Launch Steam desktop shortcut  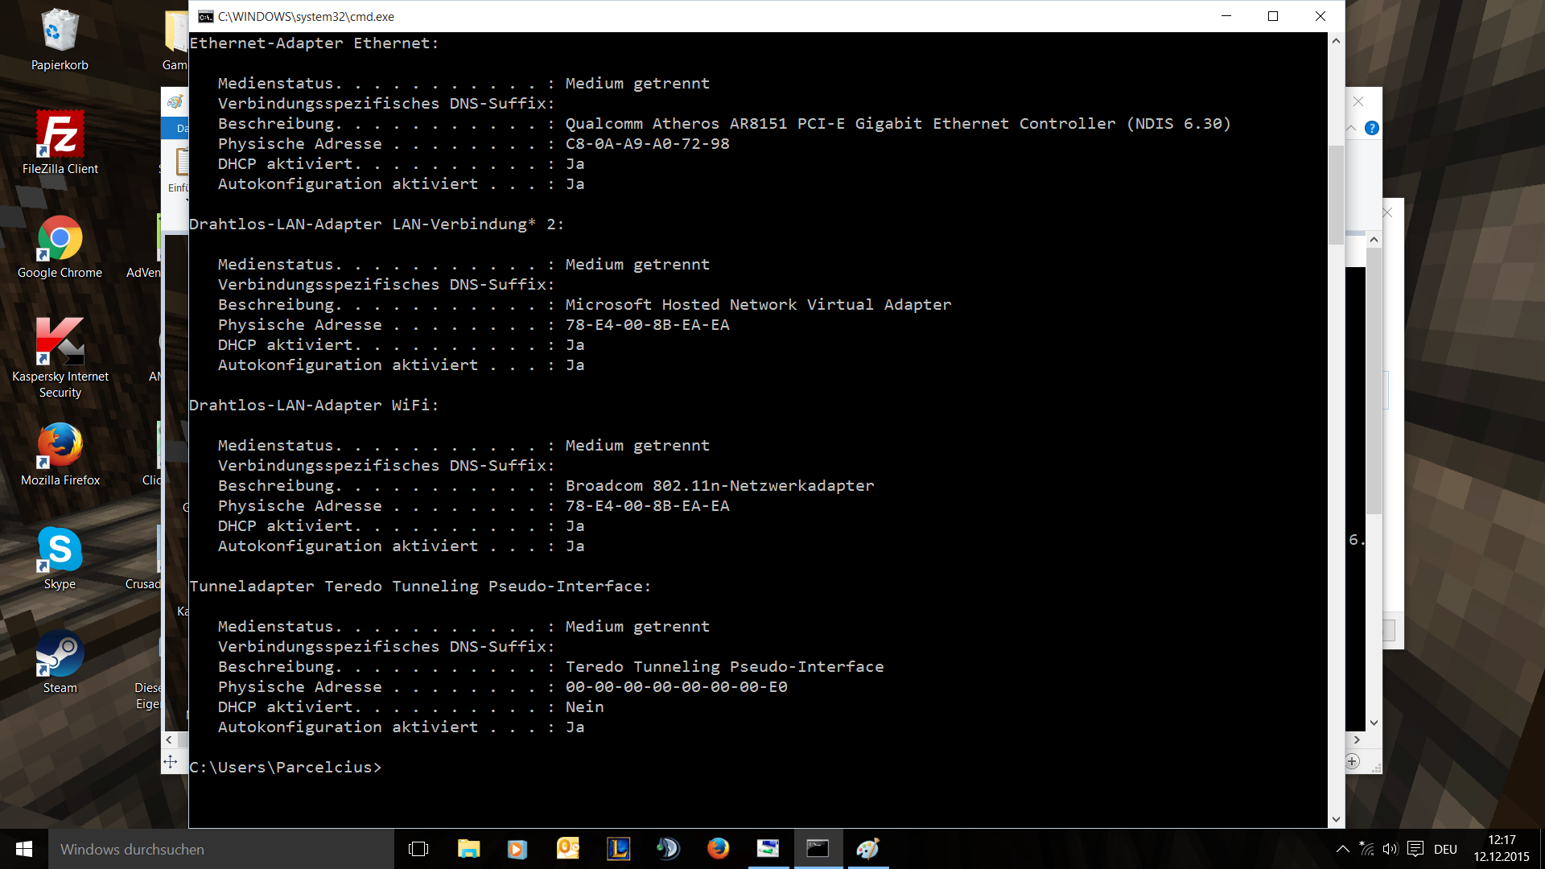coord(60,653)
